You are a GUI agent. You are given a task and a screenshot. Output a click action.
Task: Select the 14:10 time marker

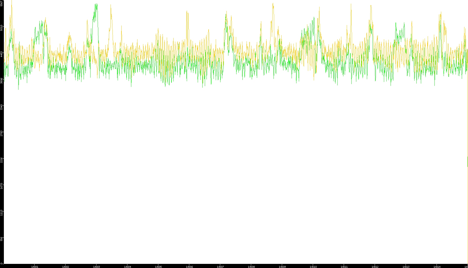[313, 267]
